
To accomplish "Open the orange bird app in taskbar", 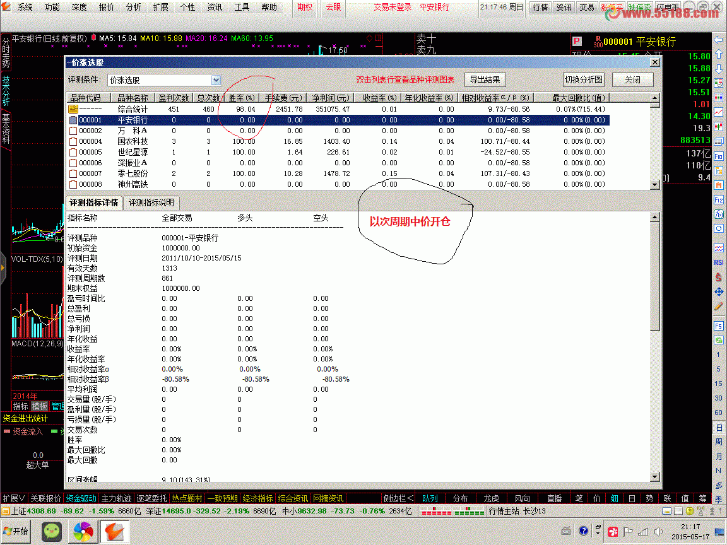I will tap(114, 532).
